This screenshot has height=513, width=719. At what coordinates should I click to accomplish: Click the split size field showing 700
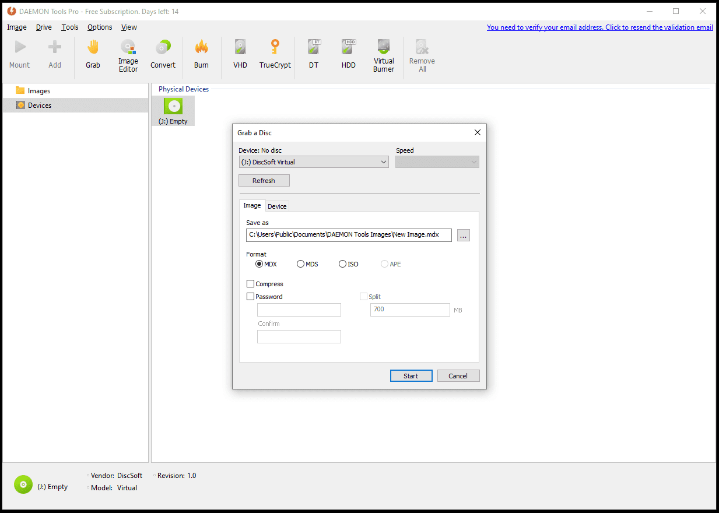[410, 310]
